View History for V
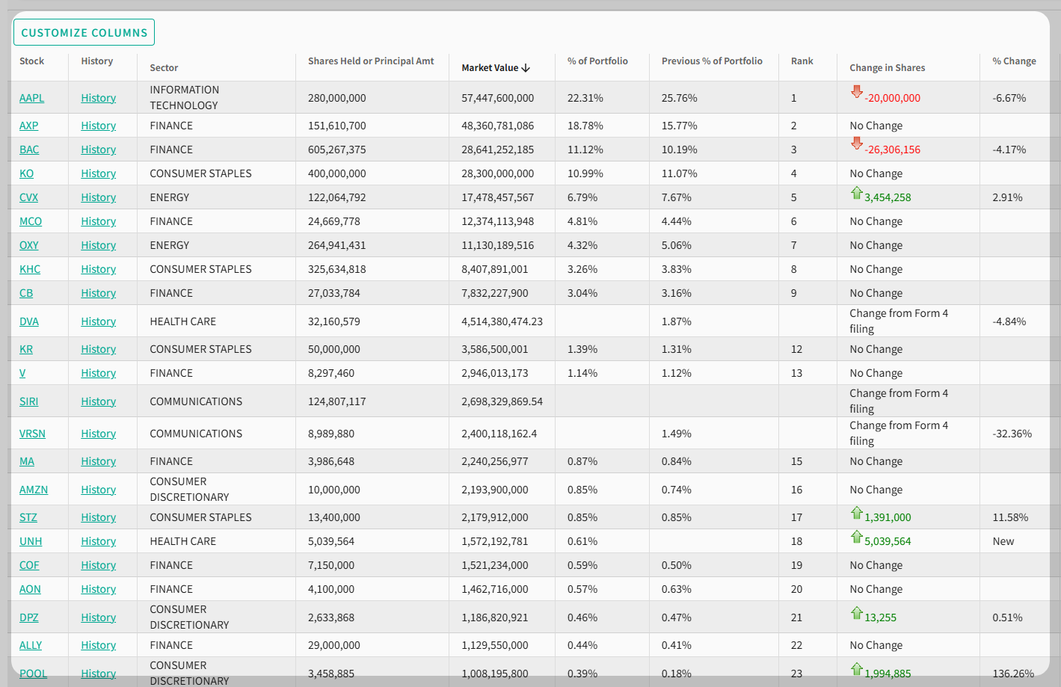The image size is (1061, 687). (99, 373)
